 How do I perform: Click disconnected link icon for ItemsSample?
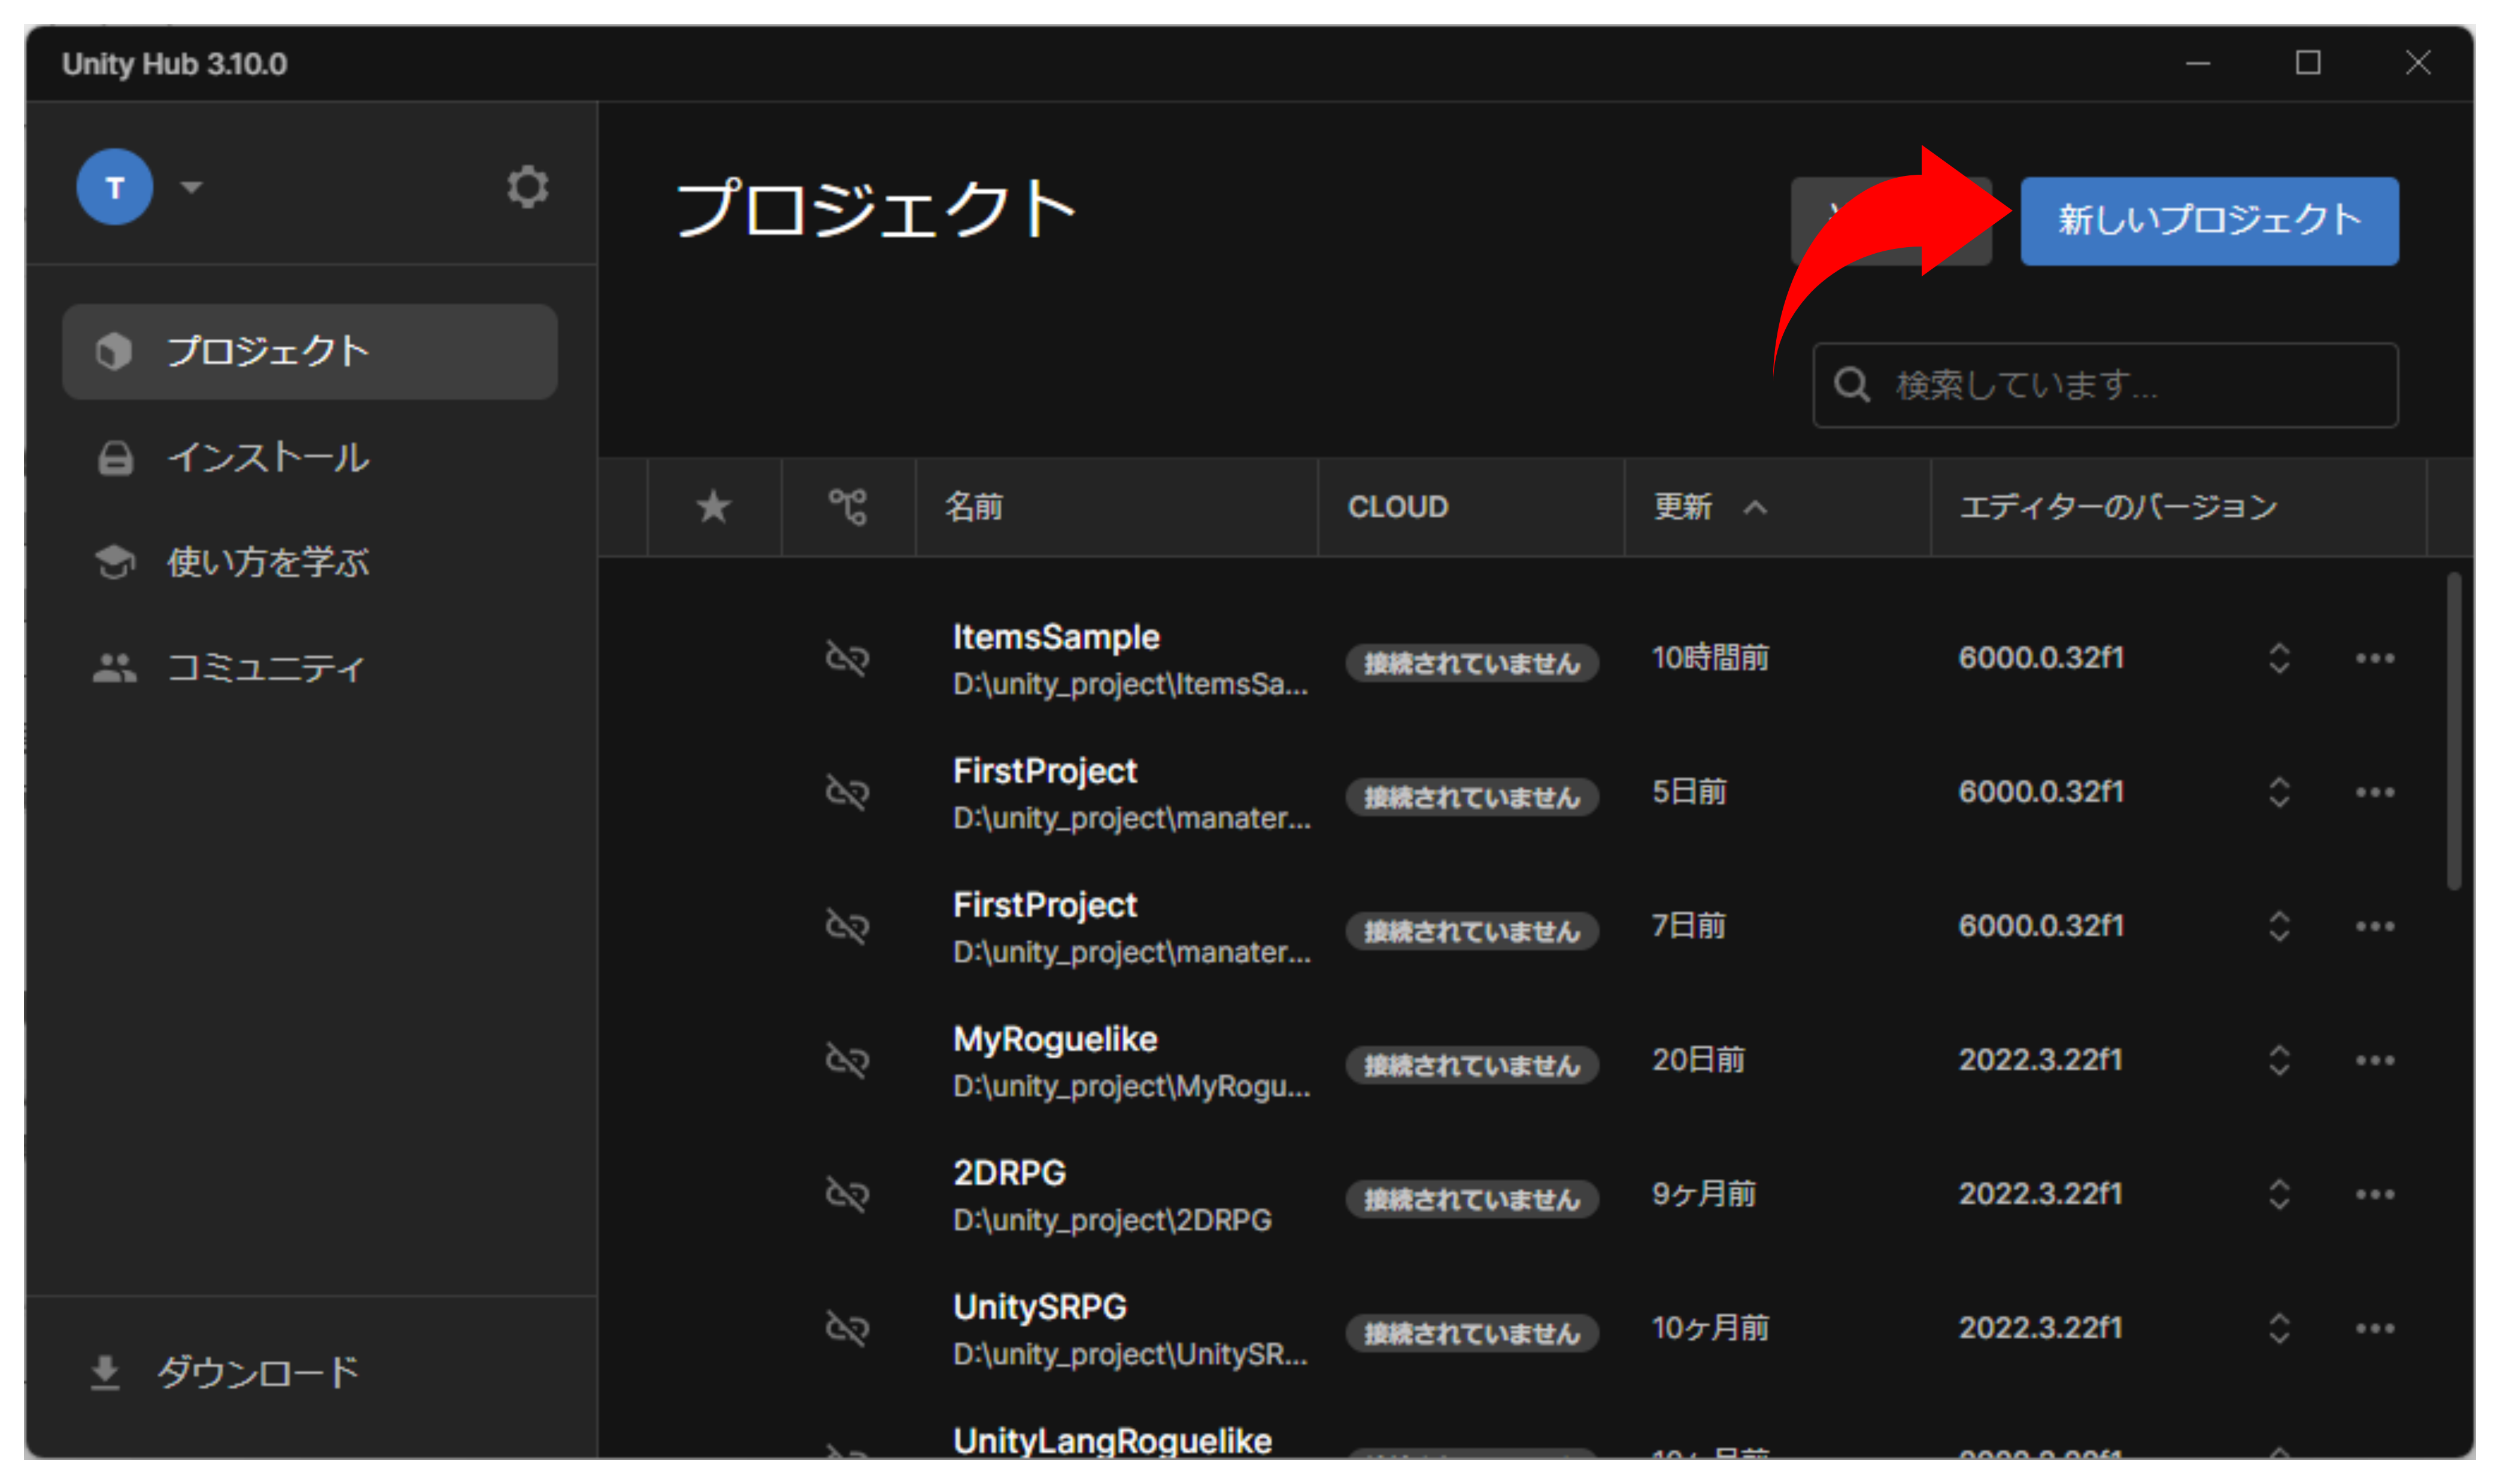point(847,658)
